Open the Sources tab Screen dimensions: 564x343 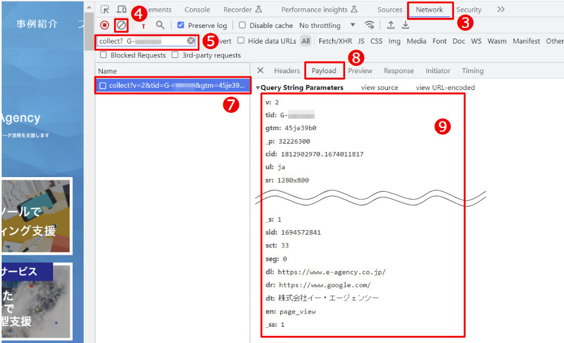390,9
